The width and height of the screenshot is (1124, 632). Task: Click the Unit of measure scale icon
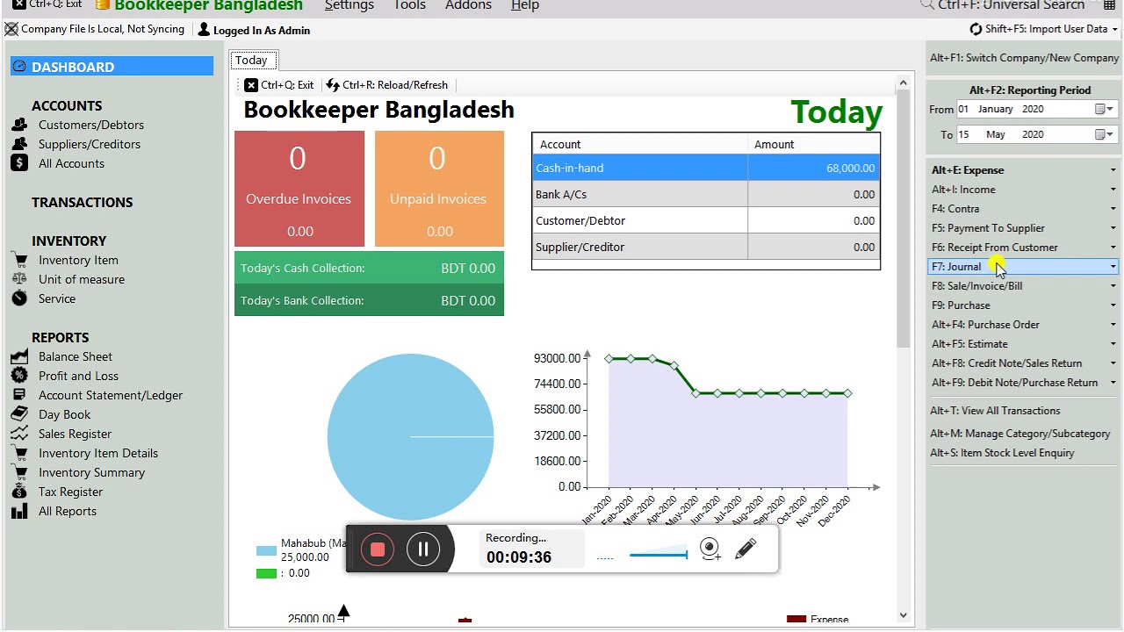coord(19,279)
